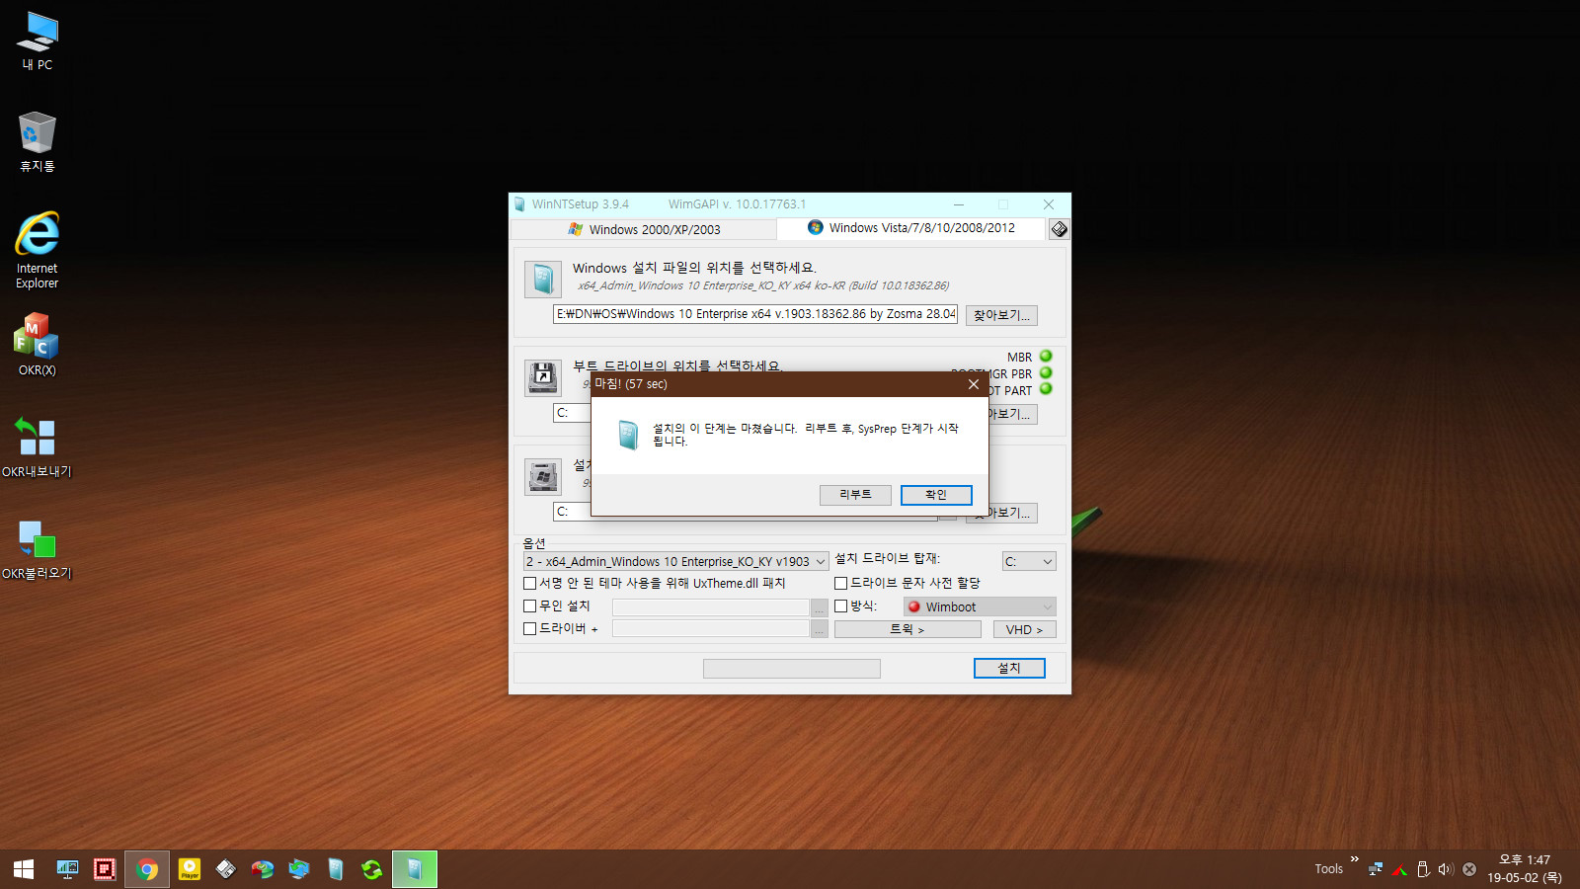Click the gray X circle tray icon
Screen dimensions: 1580x889
point(1469,869)
